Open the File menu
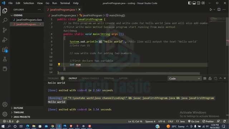Image resolution: width=229 pixels, height=129 pixels. coord(10,3)
